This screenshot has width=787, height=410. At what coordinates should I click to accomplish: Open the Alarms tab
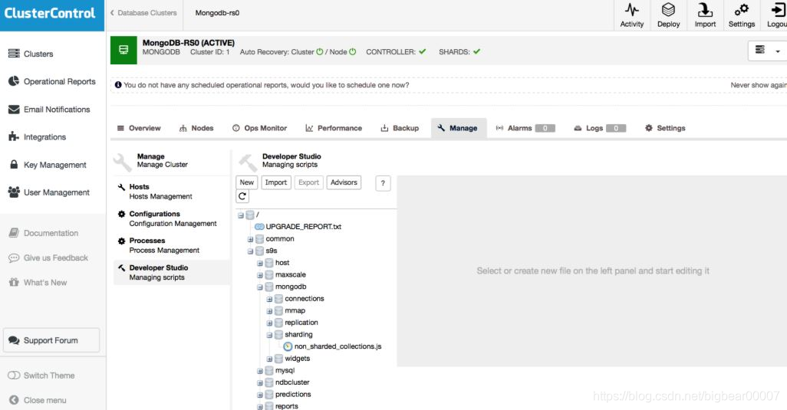point(525,128)
